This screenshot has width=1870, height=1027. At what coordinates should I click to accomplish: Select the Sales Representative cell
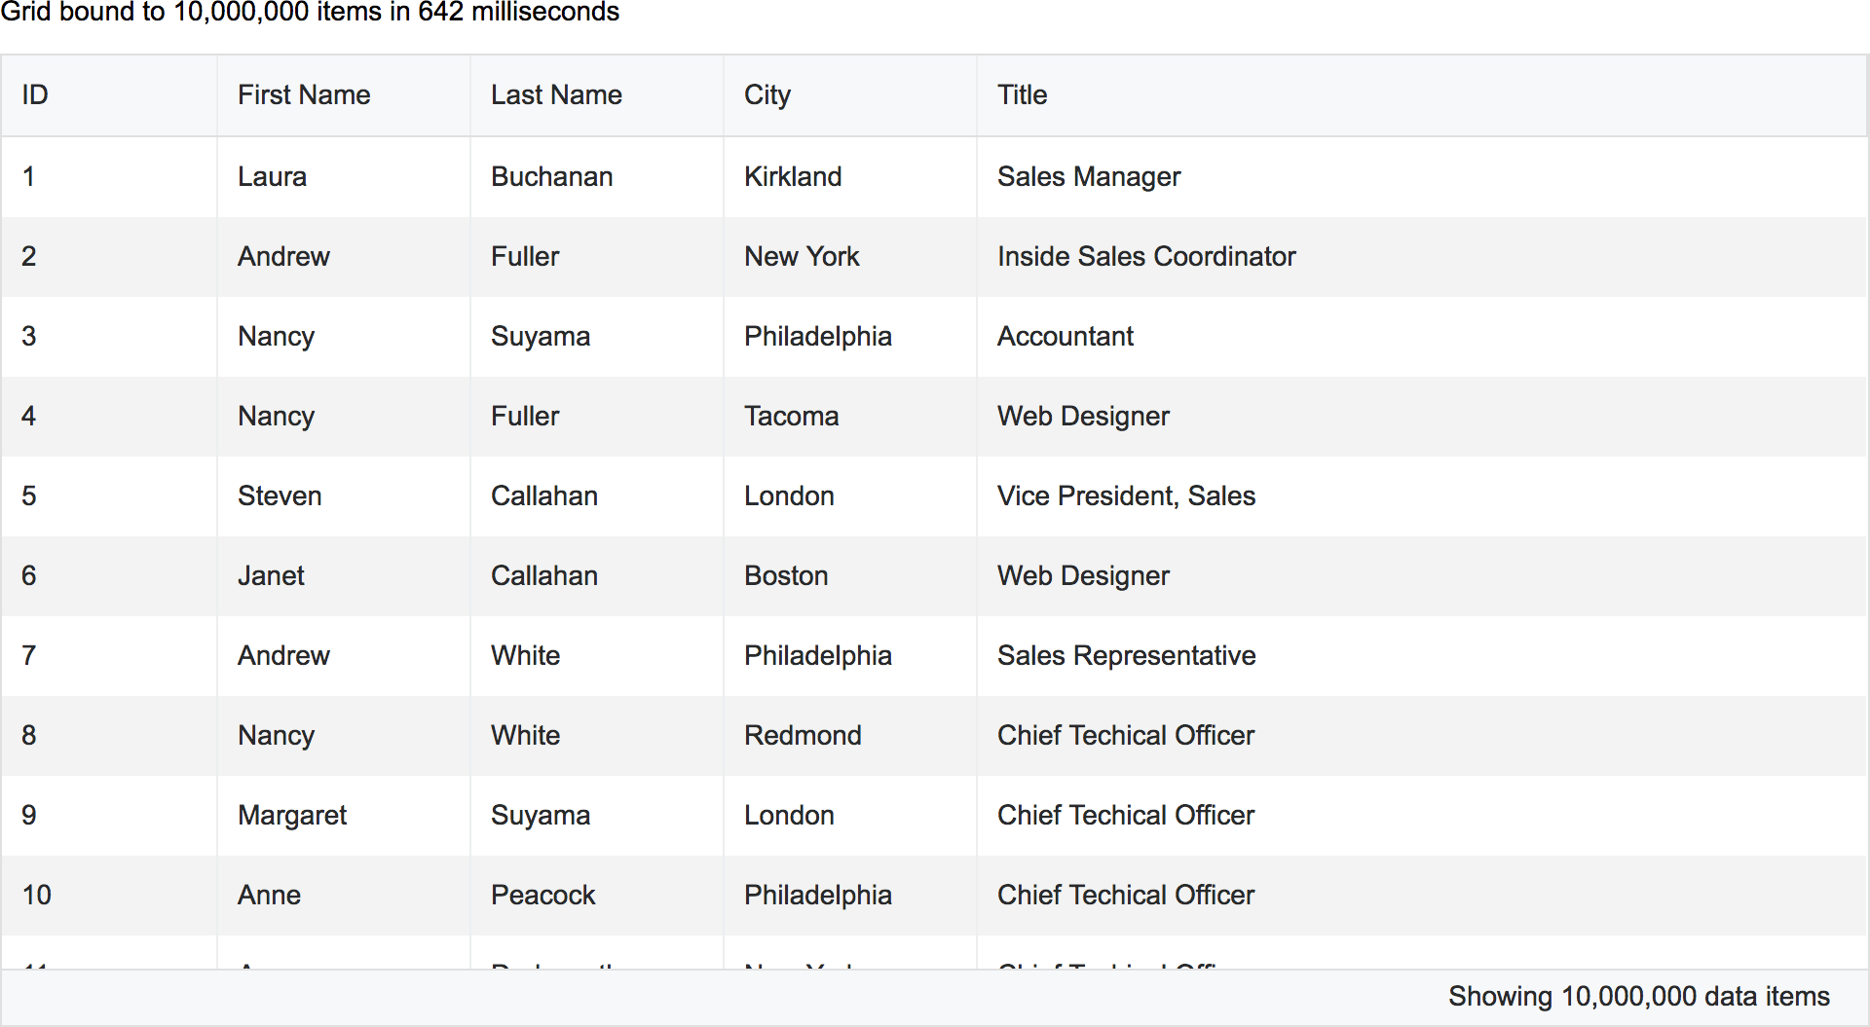coord(1126,655)
